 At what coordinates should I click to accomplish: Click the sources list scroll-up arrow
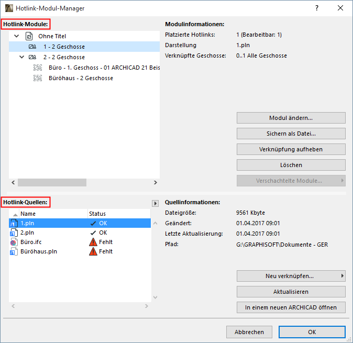tap(155, 223)
